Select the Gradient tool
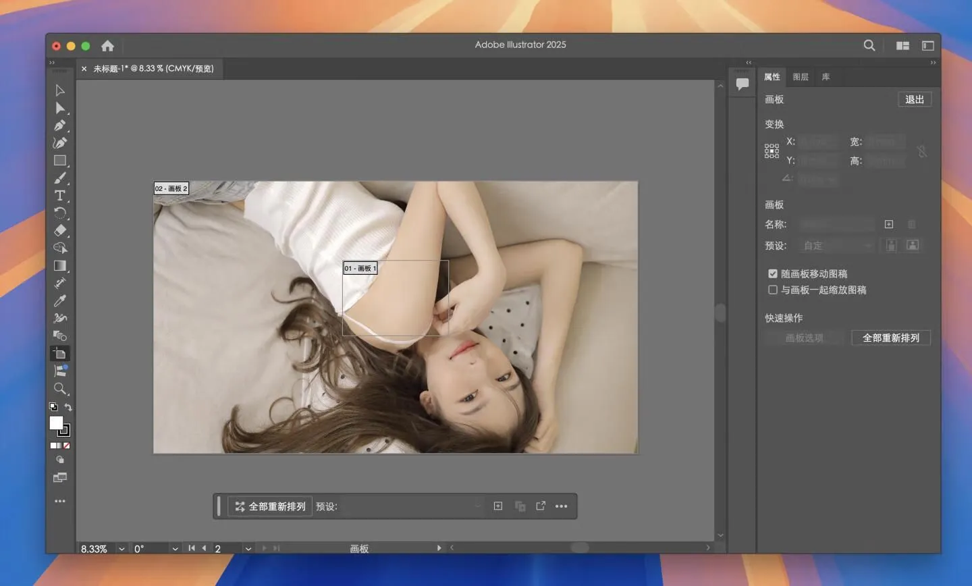 (x=59, y=266)
